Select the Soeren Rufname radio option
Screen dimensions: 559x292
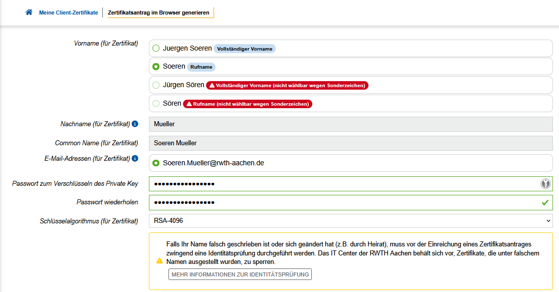pyautogui.click(x=156, y=67)
